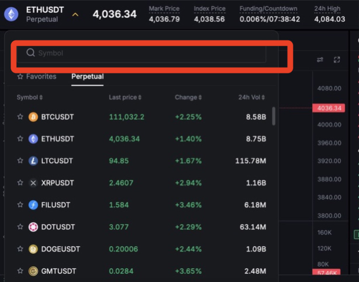This screenshot has height=282, width=359.
Task: Select the LTCUSDT pair name
Action: click(x=57, y=161)
